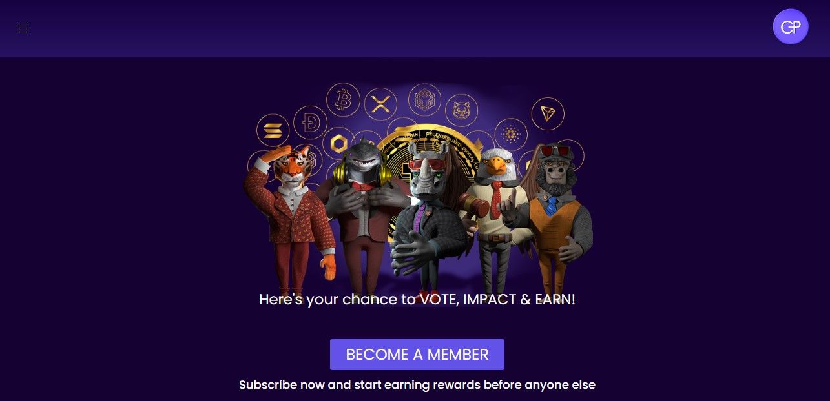
Task: Click the shark character with headphones
Action: pos(363,213)
